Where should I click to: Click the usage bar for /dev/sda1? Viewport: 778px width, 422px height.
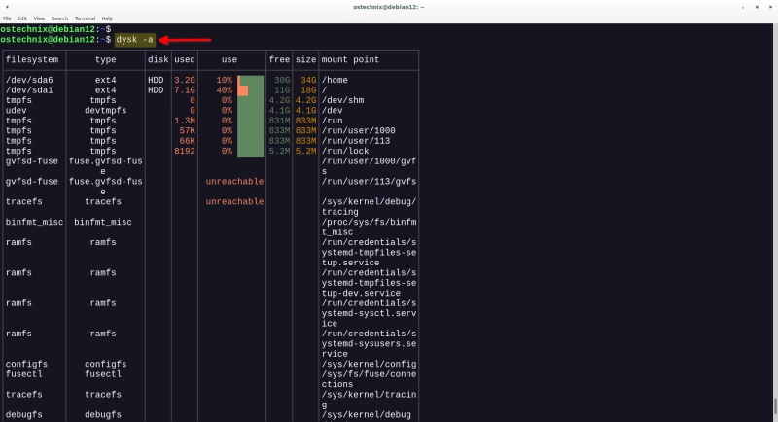point(251,90)
